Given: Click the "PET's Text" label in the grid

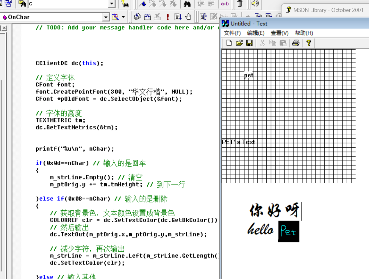Looking at the screenshot, I should coord(238,142).
